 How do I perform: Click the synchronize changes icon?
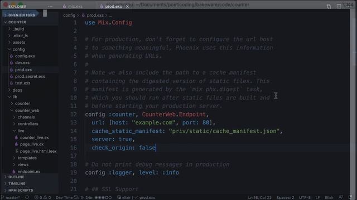[x=27, y=198]
